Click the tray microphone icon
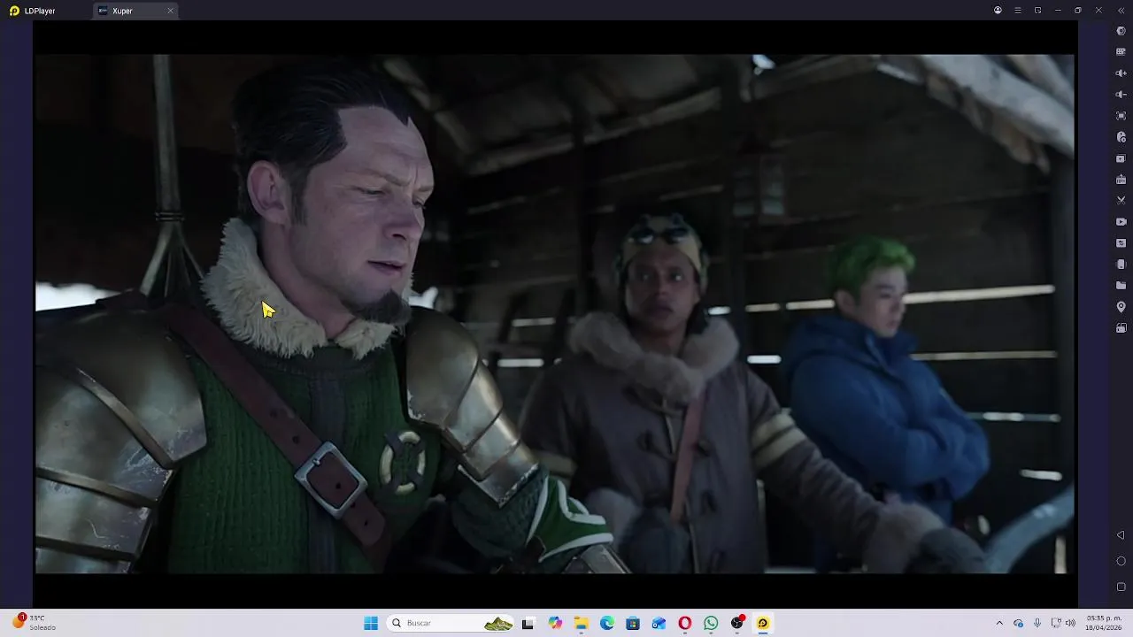This screenshot has width=1133, height=637. pos(1037,623)
